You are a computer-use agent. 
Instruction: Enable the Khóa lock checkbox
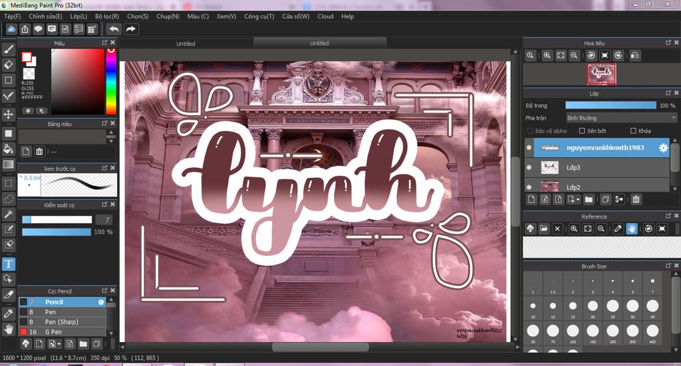(633, 131)
